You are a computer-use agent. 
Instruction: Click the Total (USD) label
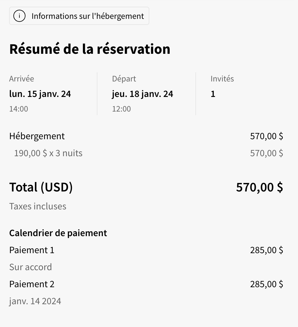(41, 187)
